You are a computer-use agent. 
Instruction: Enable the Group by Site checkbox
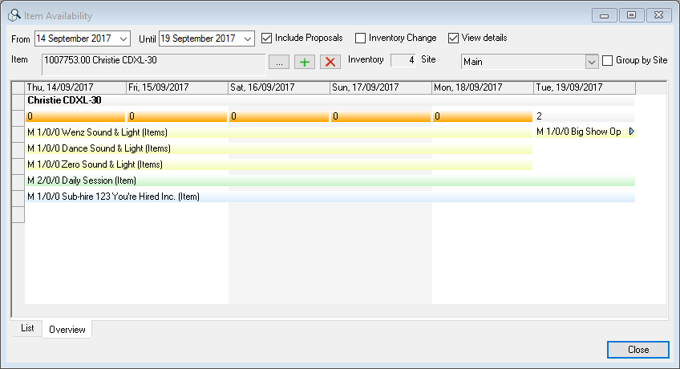[x=608, y=60]
